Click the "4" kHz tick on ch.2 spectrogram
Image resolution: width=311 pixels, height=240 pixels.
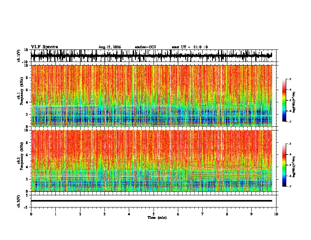click(x=27, y=167)
